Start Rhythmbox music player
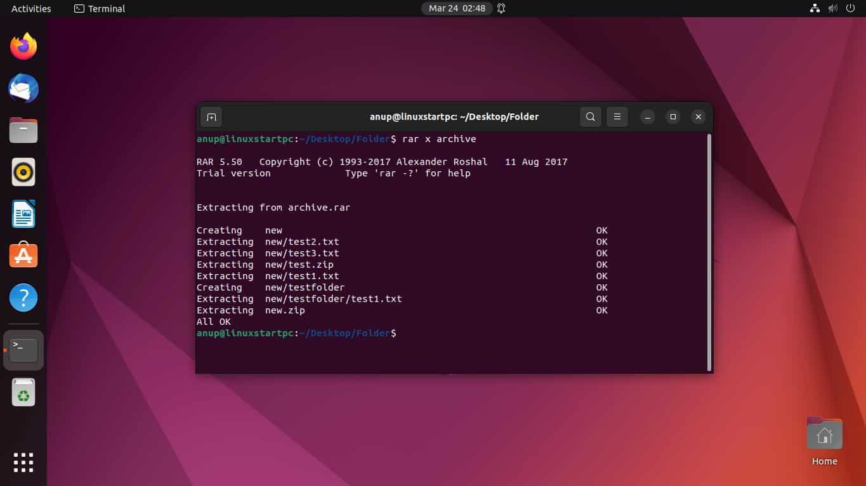The width and height of the screenshot is (866, 486). pyautogui.click(x=23, y=172)
